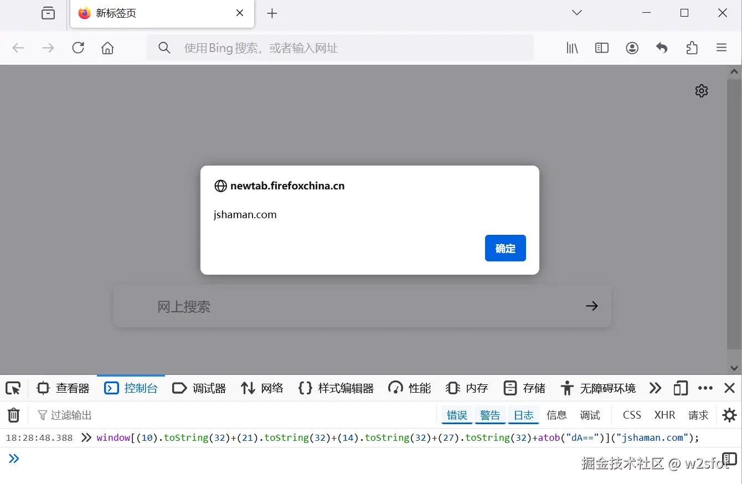The width and height of the screenshot is (742, 484).
Task: Clear console output with trash icon
Action: pos(14,415)
